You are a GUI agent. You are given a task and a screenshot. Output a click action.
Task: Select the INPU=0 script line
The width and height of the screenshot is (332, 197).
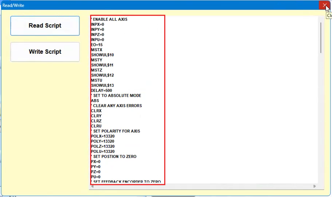(97, 40)
